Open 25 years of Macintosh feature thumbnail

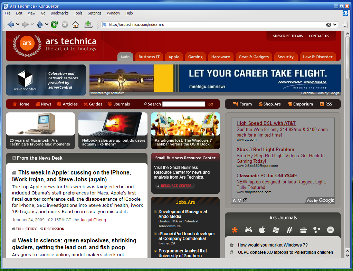tap(40, 131)
